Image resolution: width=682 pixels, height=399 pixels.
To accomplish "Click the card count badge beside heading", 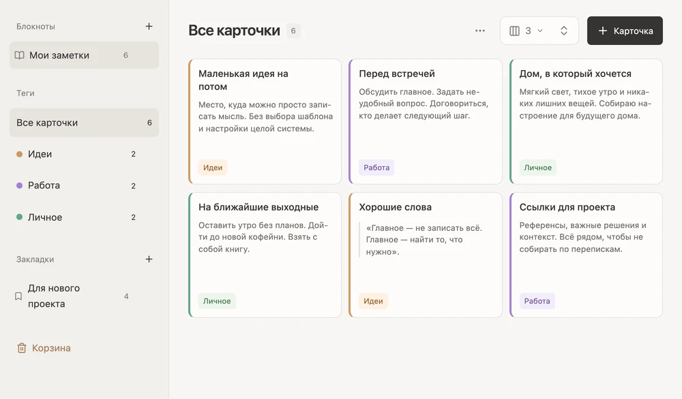I will (293, 31).
